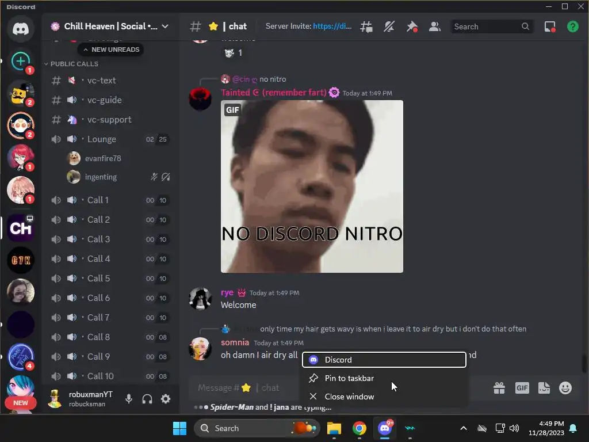Open User Settings gear icon
589x442 pixels.
pyautogui.click(x=166, y=399)
